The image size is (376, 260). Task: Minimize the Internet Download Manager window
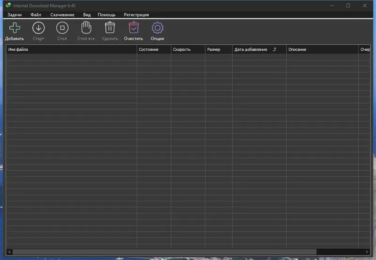pos(332,5)
